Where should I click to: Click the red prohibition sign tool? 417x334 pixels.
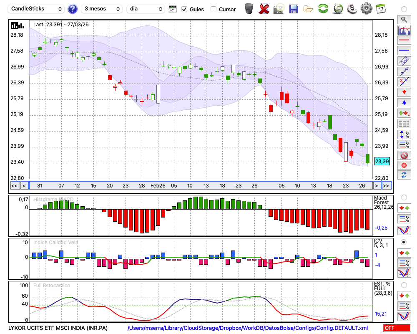[404, 155]
